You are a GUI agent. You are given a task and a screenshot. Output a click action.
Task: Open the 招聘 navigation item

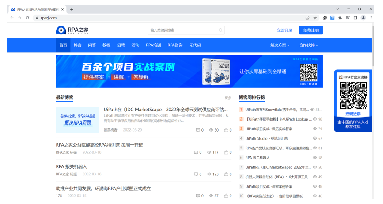point(121,45)
